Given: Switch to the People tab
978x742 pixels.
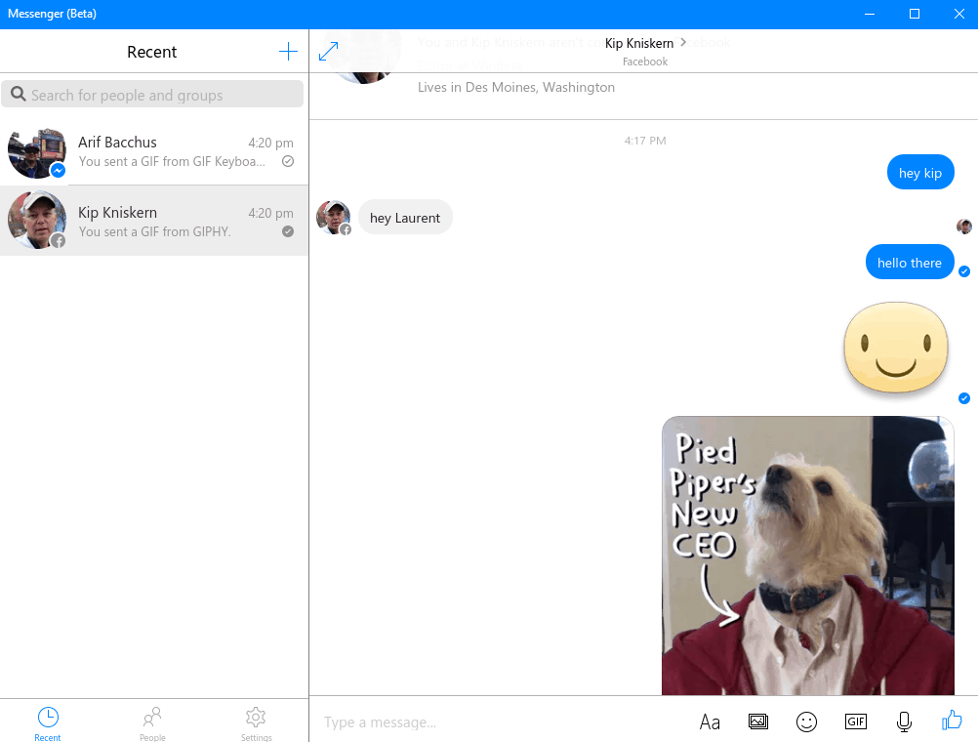Looking at the screenshot, I should (152, 722).
